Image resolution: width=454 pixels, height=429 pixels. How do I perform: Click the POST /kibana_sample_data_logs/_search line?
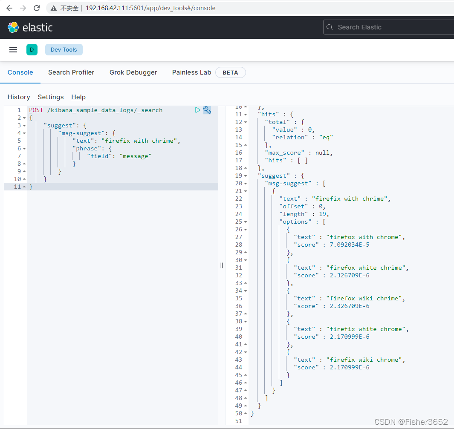pos(96,110)
